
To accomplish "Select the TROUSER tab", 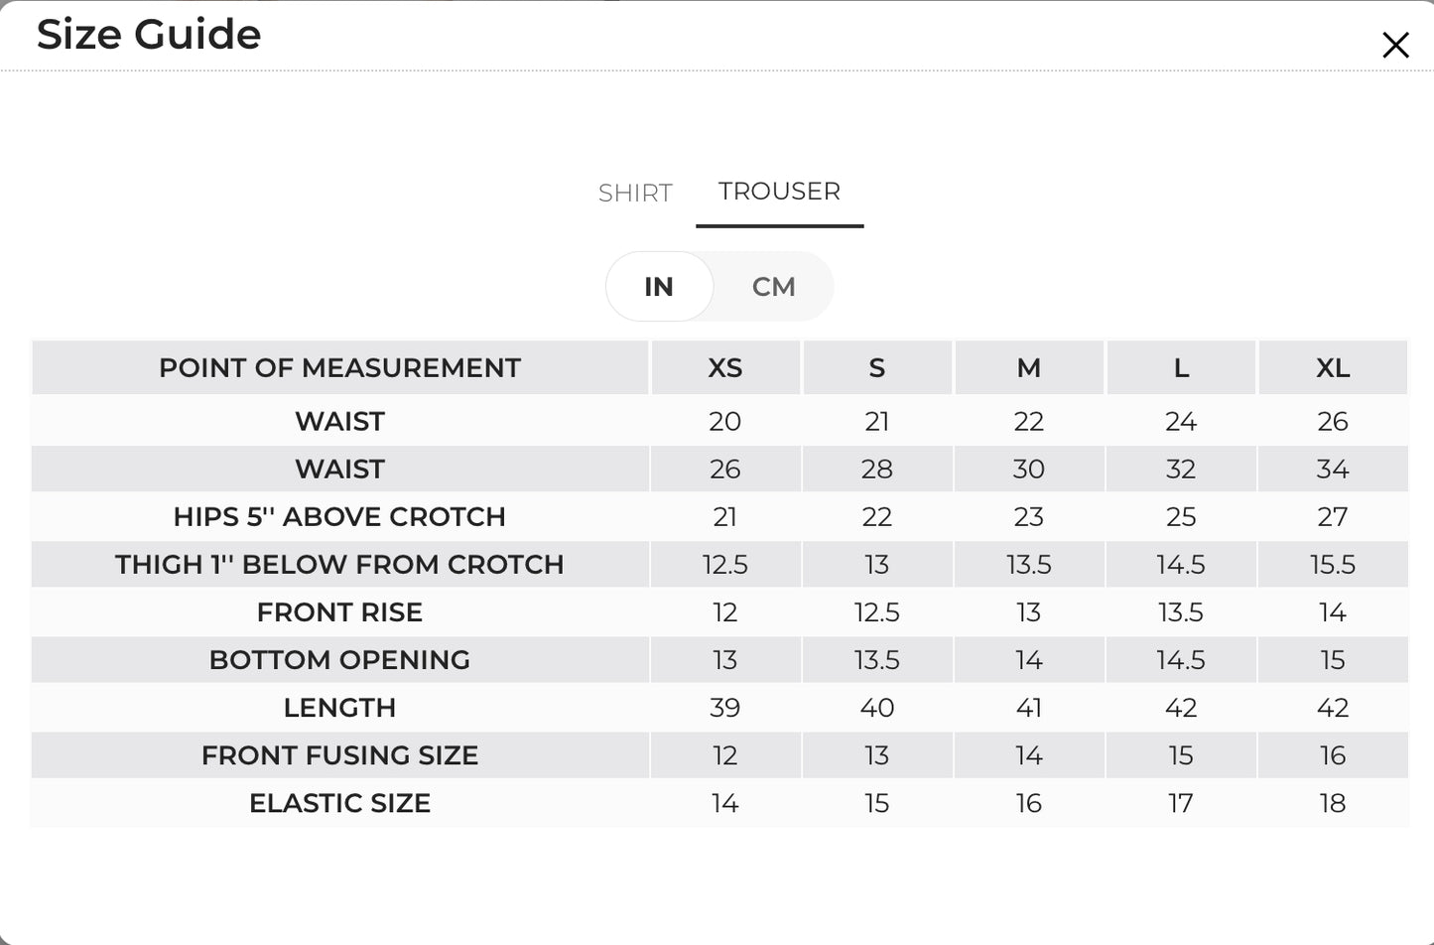I will pos(779,192).
